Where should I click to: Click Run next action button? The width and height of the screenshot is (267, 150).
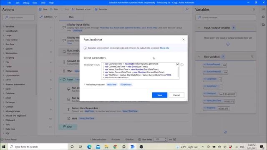(81, 9)
